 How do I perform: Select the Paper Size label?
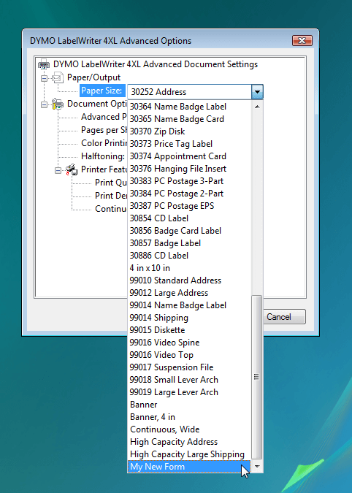102,91
